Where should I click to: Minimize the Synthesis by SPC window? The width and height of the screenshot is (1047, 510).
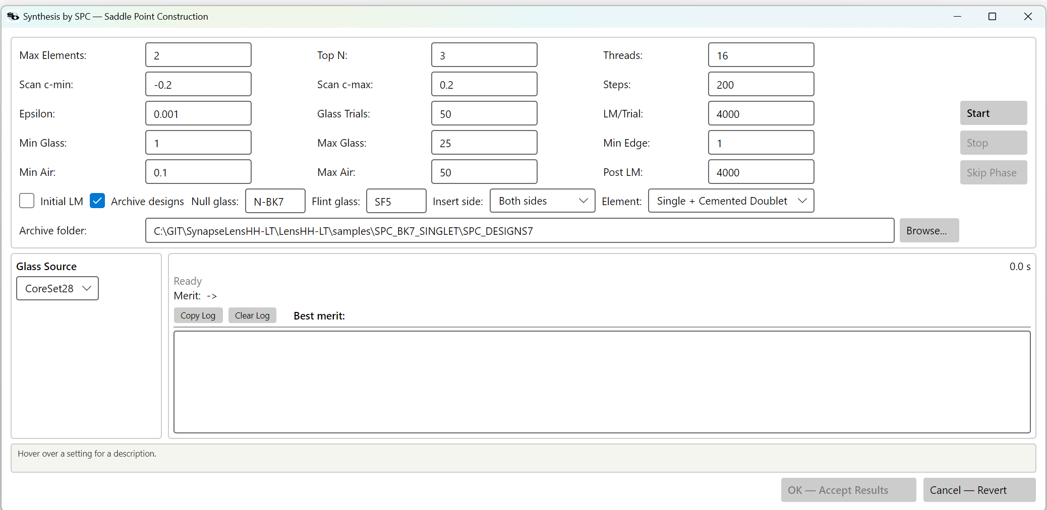tap(957, 17)
